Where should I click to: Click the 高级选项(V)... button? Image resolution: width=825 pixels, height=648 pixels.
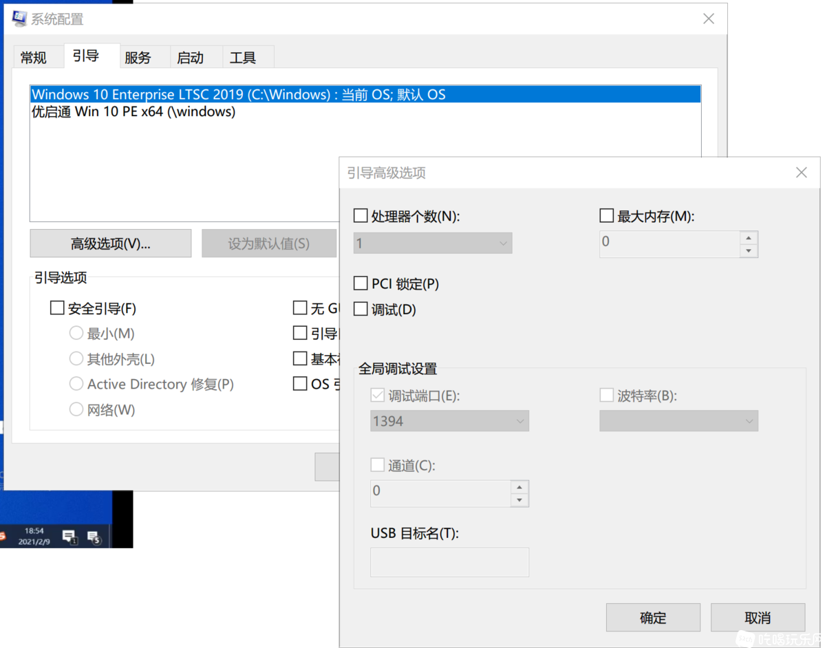coord(111,243)
